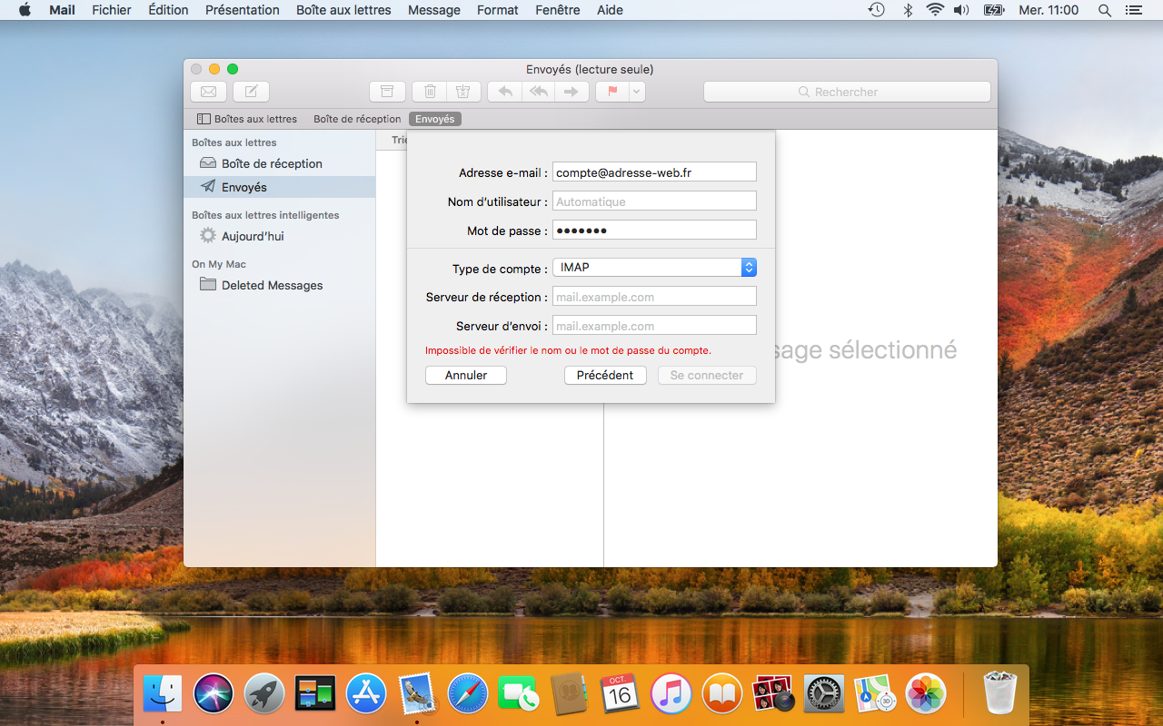Open the Édition menu
Screen dimensions: 1163x726
(x=168, y=10)
